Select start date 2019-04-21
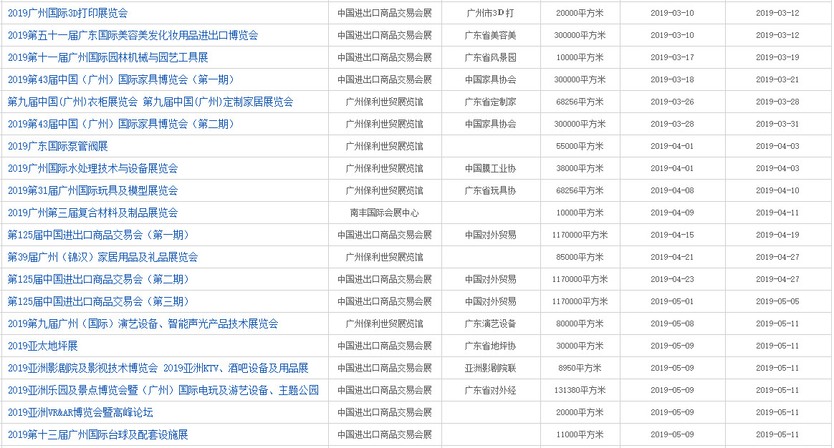The height and width of the screenshot is (448, 834). 672,257
